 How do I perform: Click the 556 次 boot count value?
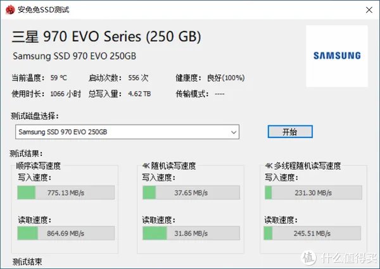coord(137,78)
